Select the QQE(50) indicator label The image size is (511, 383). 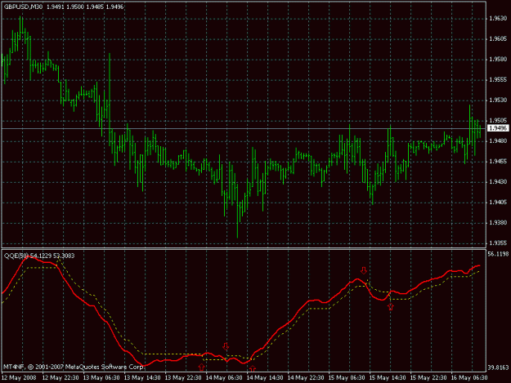[17, 256]
